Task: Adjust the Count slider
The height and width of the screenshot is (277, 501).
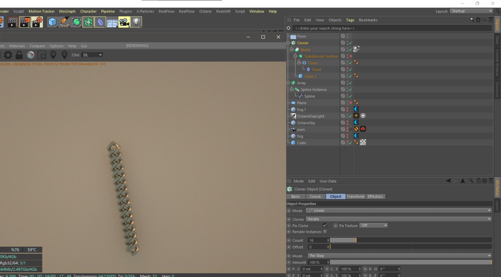Action: click(x=411, y=240)
